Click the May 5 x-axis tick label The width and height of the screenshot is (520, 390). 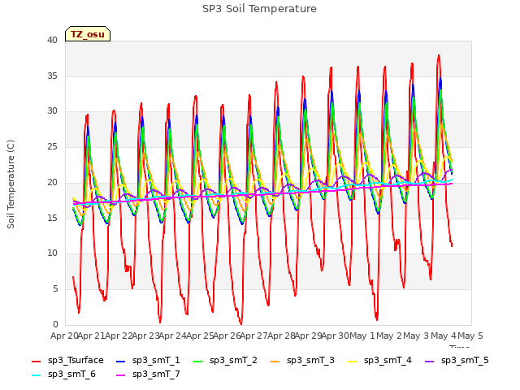(470, 336)
